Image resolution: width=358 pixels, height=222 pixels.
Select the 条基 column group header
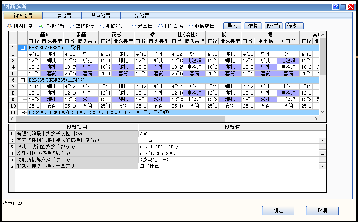click(x=81, y=34)
